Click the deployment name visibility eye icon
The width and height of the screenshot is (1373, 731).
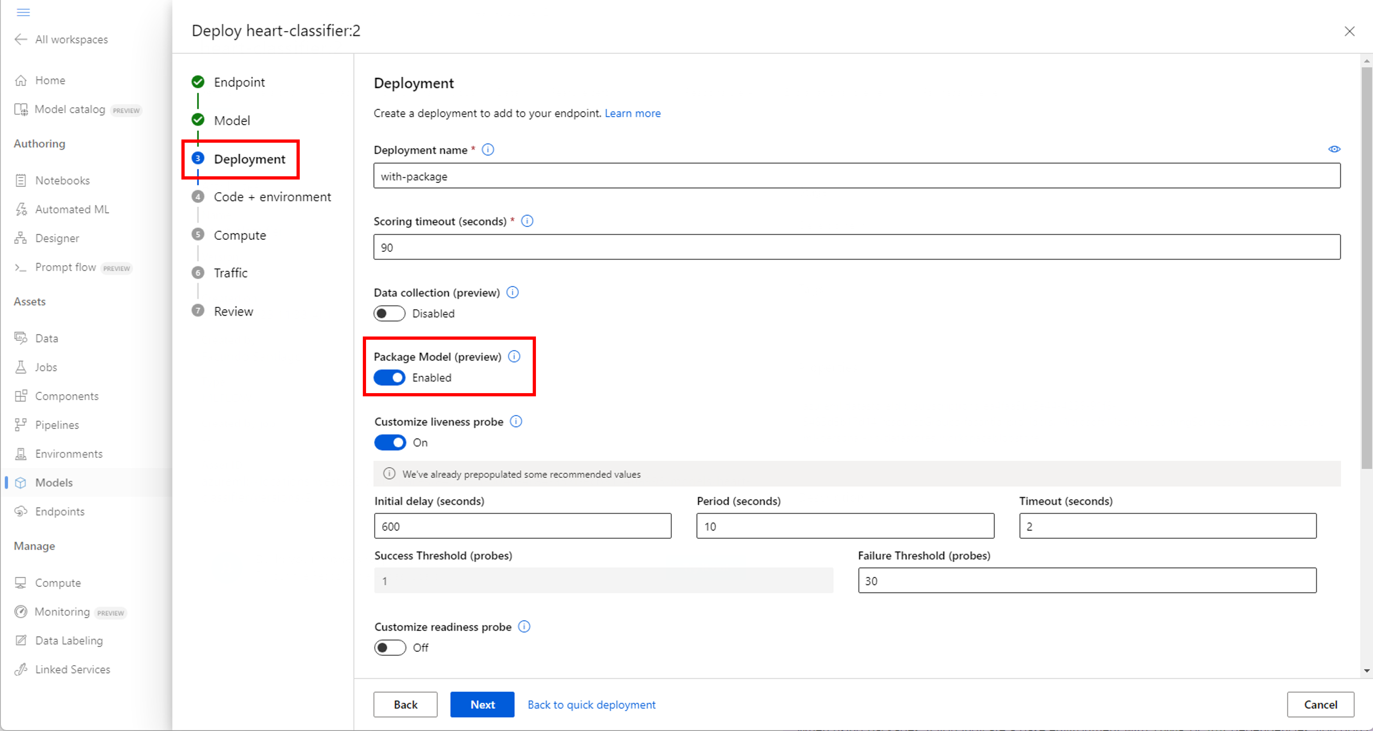pyautogui.click(x=1334, y=149)
